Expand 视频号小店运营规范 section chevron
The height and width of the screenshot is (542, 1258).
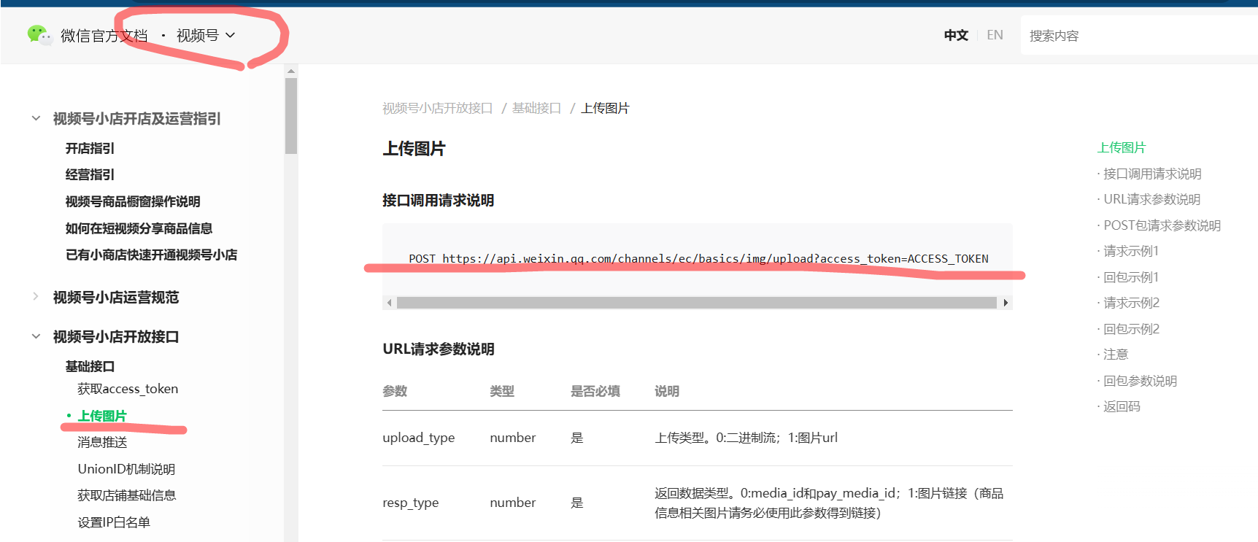36,296
